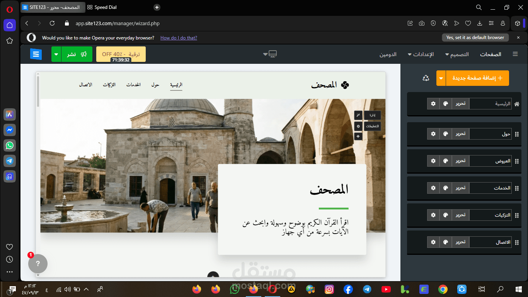Screen dimensions: 528x297
Task: Open settings gear for الرئيسية page
Action: pos(433,104)
